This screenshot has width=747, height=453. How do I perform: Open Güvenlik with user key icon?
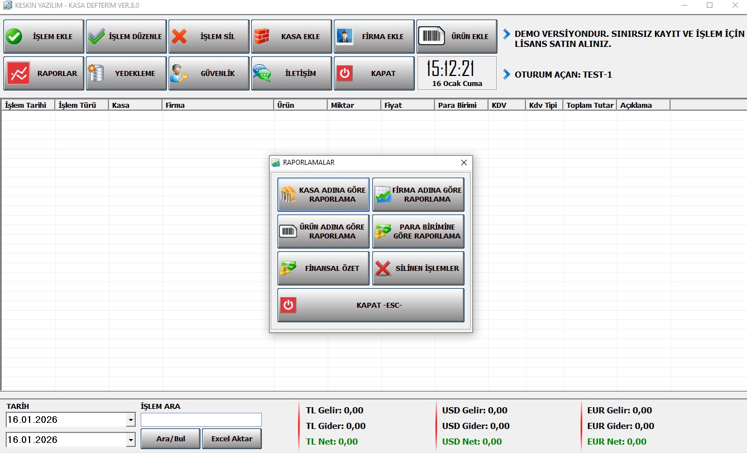[179, 73]
